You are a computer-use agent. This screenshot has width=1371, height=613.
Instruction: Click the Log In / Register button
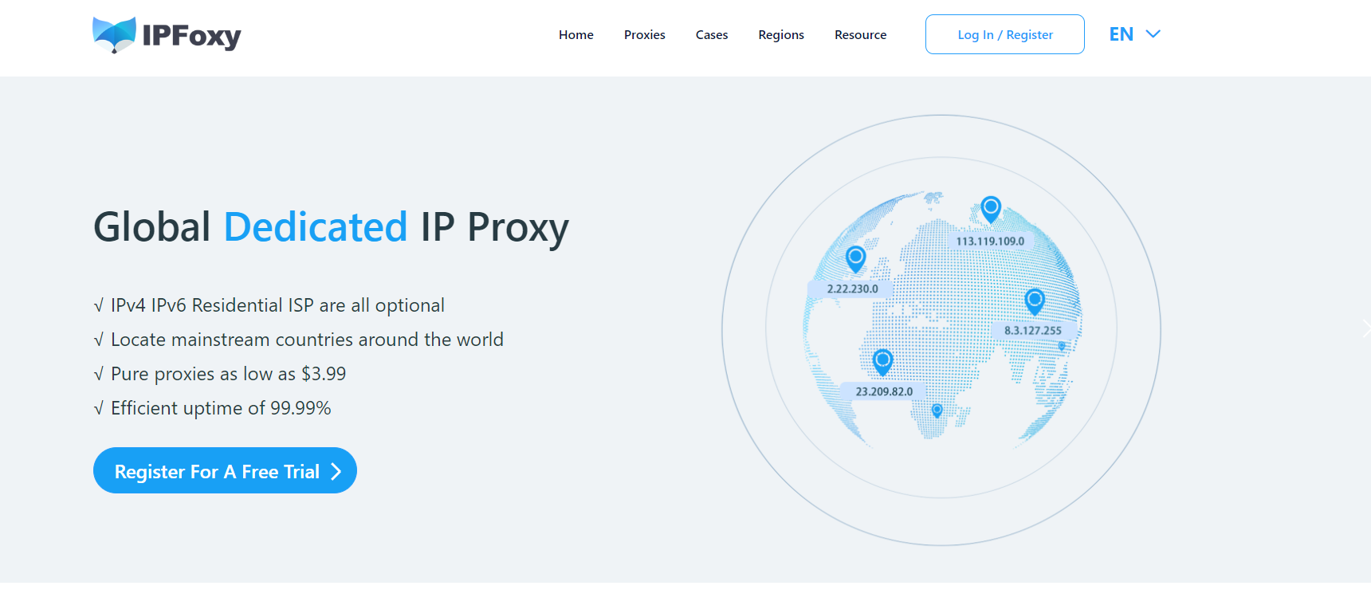point(1004,34)
